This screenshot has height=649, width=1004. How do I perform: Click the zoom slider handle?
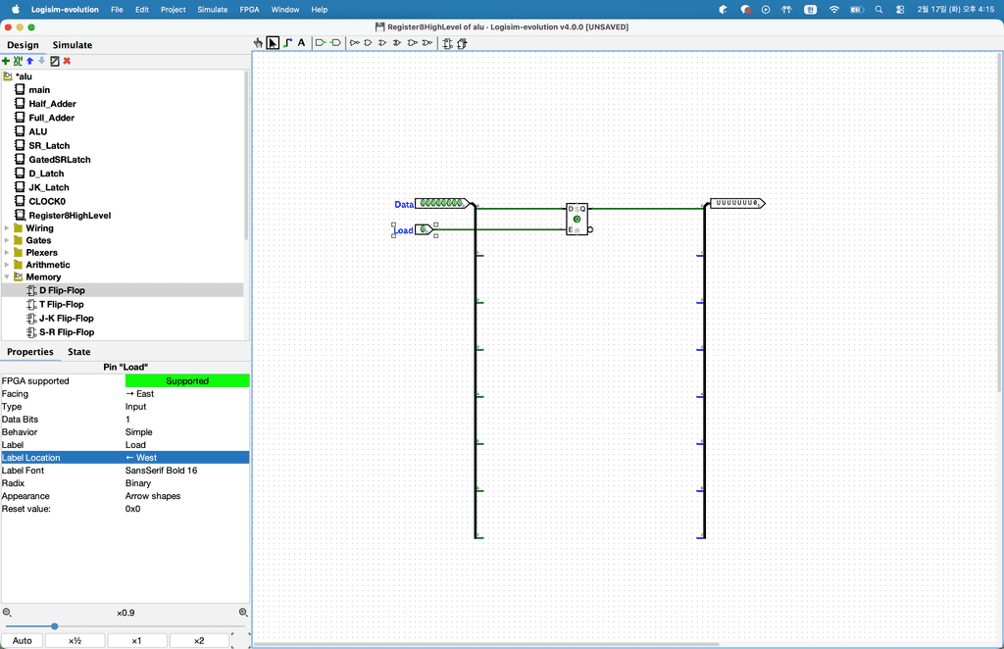[x=55, y=626]
